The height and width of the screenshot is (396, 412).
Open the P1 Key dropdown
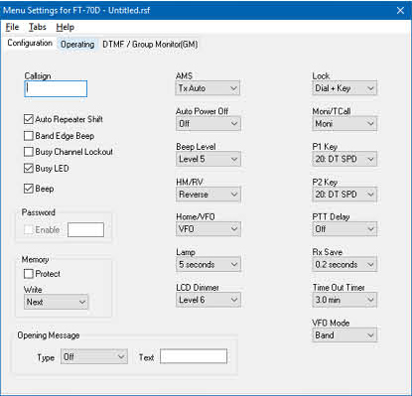[x=344, y=159]
